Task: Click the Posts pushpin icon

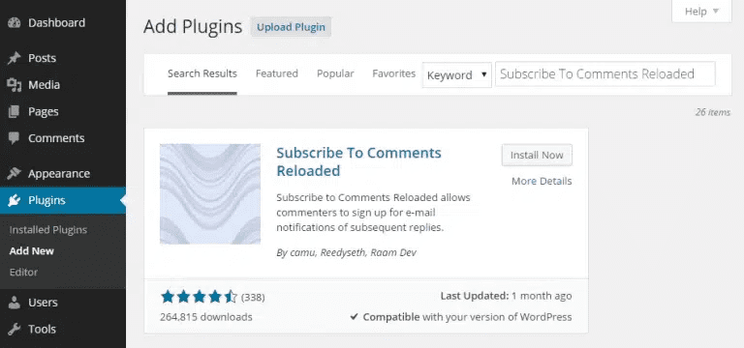Action: (15, 58)
